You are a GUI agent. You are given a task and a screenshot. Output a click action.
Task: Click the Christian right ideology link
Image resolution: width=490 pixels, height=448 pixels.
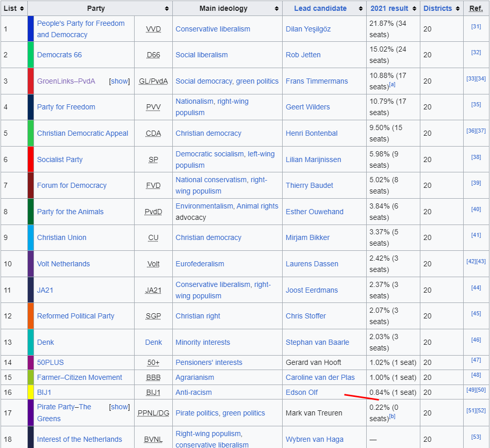198,316
